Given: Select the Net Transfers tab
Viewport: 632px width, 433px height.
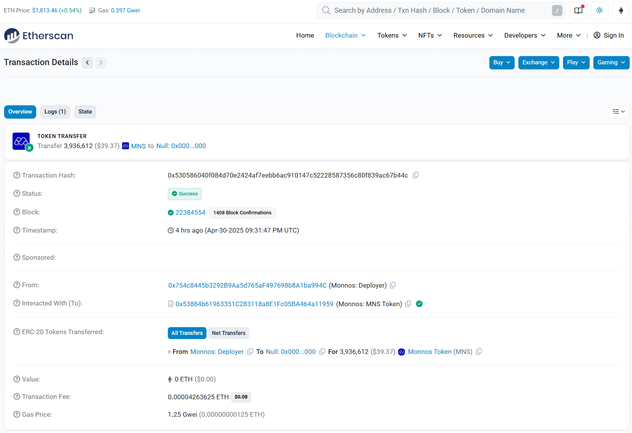Looking at the screenshot, I should click(x=229, y=333).
